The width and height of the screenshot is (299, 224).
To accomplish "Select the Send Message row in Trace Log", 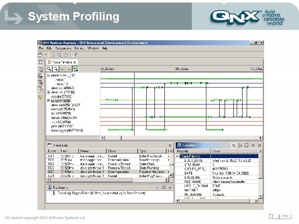I will 108,160.
